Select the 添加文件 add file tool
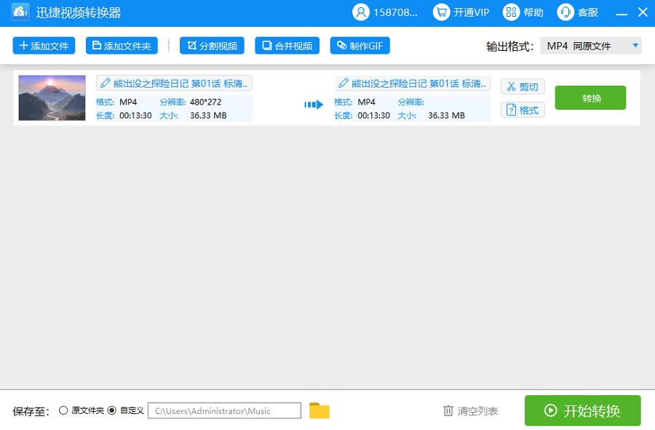 point(44,45)
